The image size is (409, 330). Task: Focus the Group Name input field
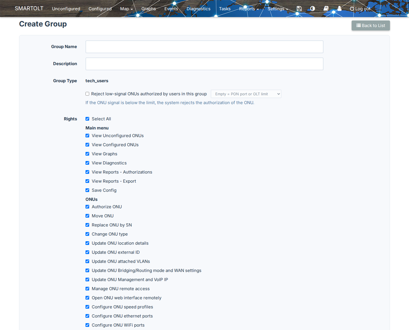[x=204, y=47]
